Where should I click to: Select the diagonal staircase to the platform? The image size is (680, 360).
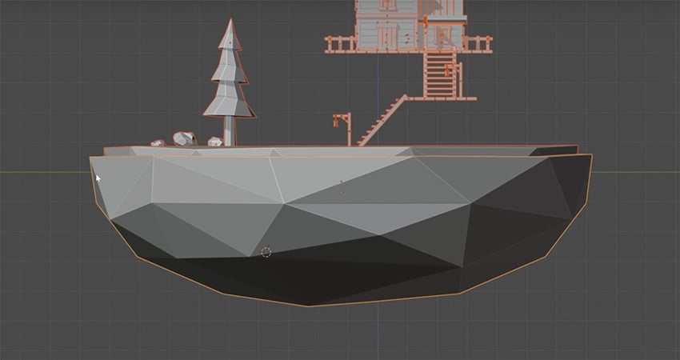(382, 121)
